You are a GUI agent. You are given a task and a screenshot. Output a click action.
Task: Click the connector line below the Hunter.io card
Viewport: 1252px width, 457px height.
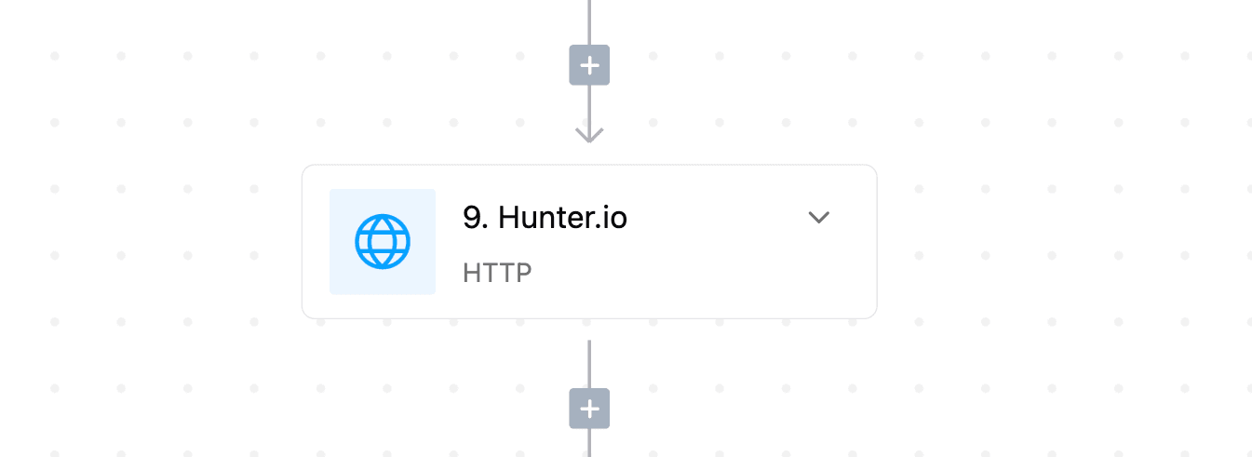(589, 363)
